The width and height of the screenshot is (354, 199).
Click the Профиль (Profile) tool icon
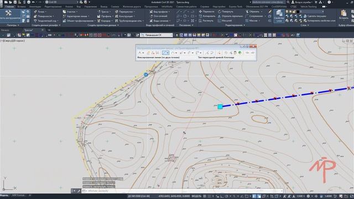(99, 16)
